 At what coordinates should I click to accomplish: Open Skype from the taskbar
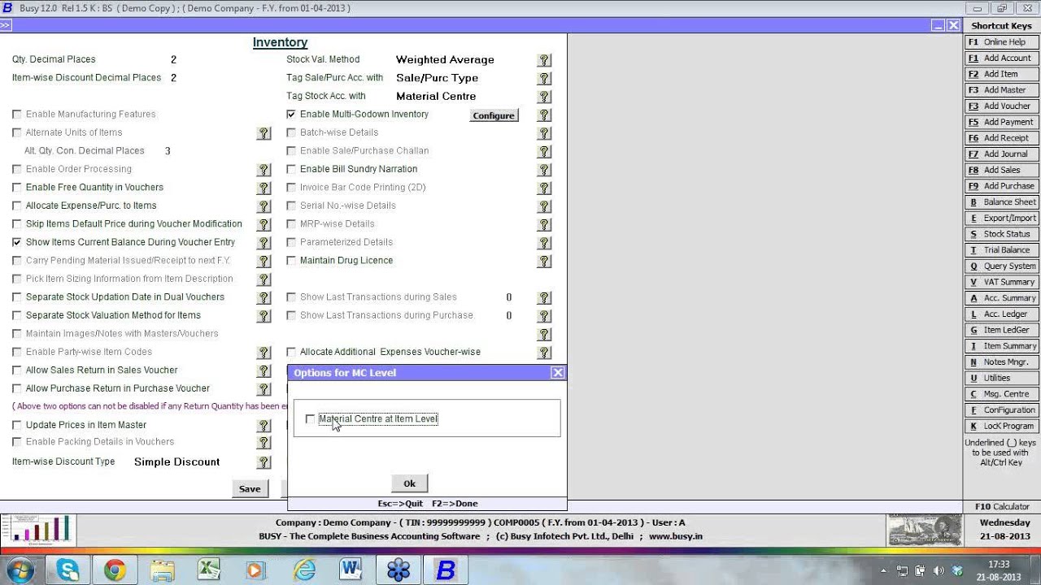point(67,570)
